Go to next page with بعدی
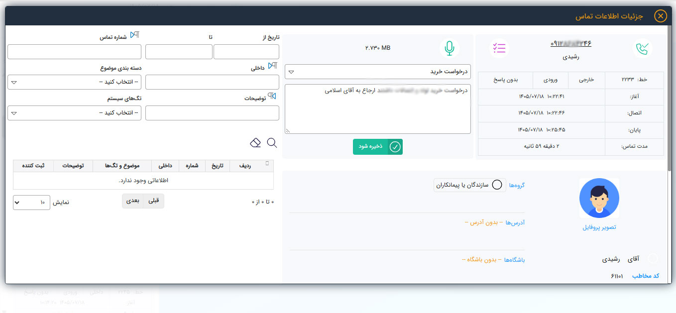 (133, 201)
